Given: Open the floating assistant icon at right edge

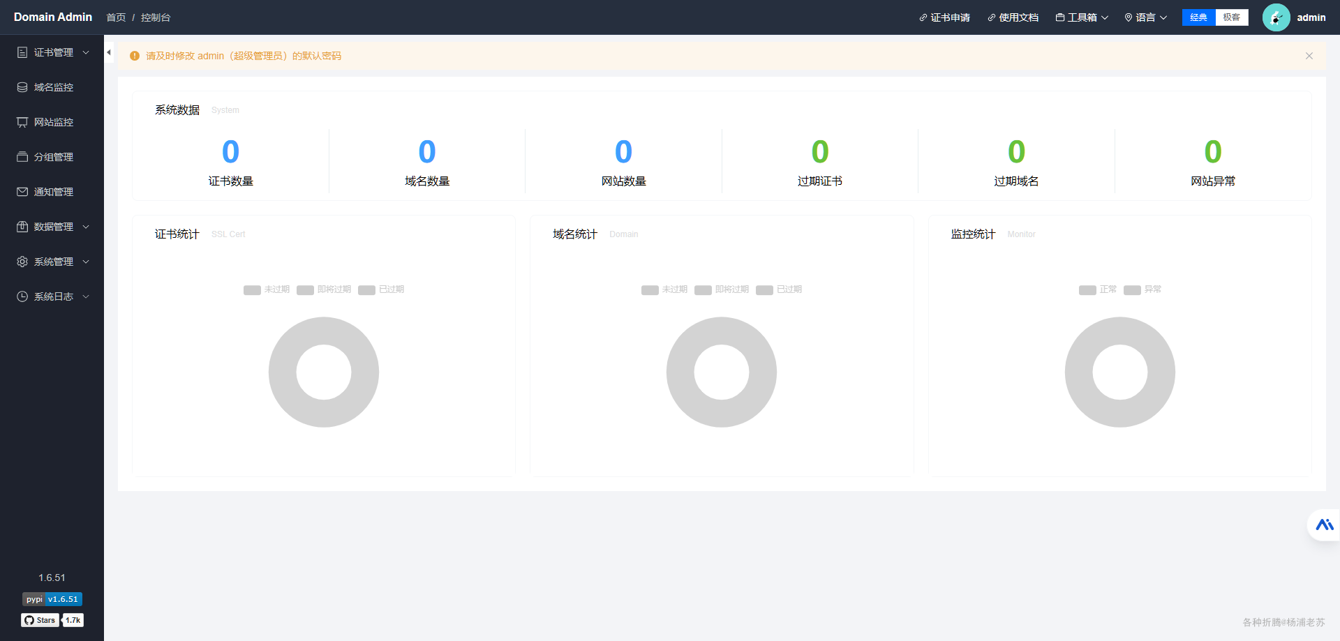Looking at the screenshot, I should point(1324,525).
